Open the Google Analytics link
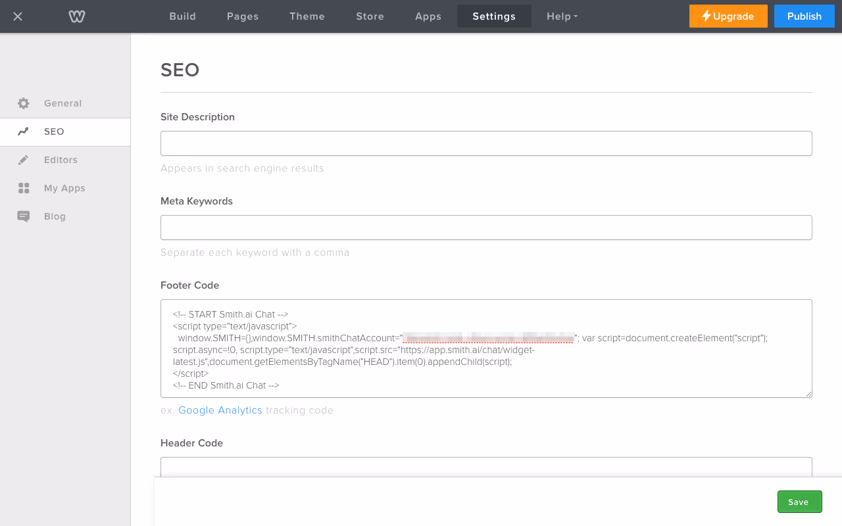 pyautogui.click(x=220, y=410)
